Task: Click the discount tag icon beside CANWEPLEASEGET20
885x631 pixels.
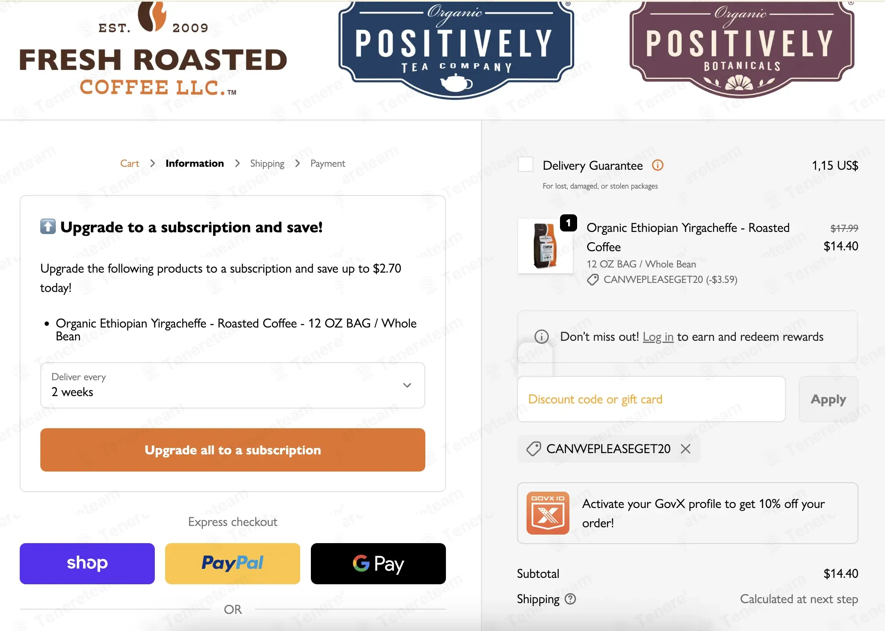Action: pos(533,449)
